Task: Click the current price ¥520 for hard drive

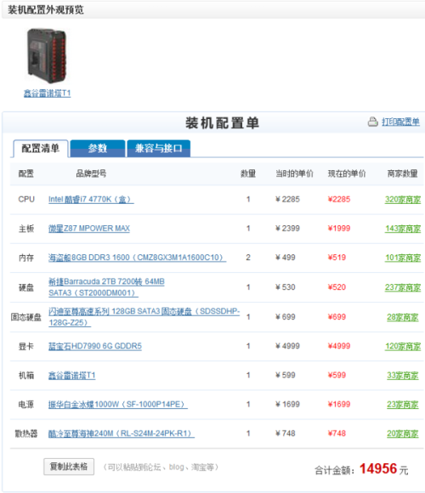Action: point(337,287)
